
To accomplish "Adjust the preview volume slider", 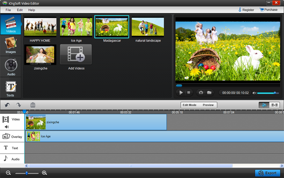I will click(268, 93).
